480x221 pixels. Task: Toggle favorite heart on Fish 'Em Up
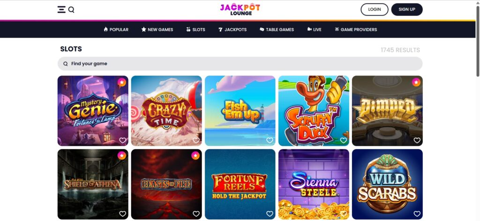(270, 140)
